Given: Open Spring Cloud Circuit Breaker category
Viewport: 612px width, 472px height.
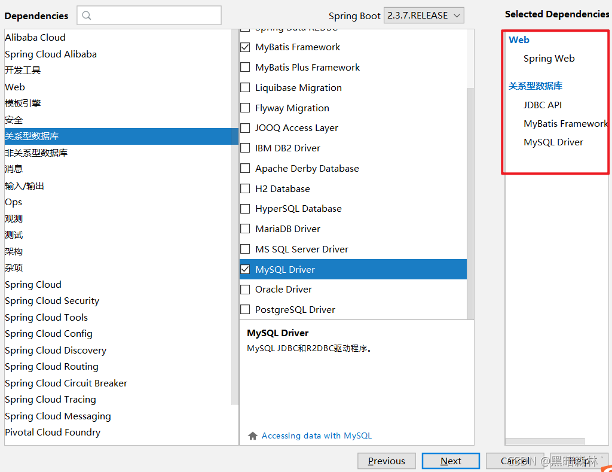Looking at the screenshot, I should click(x=118, y=383).
